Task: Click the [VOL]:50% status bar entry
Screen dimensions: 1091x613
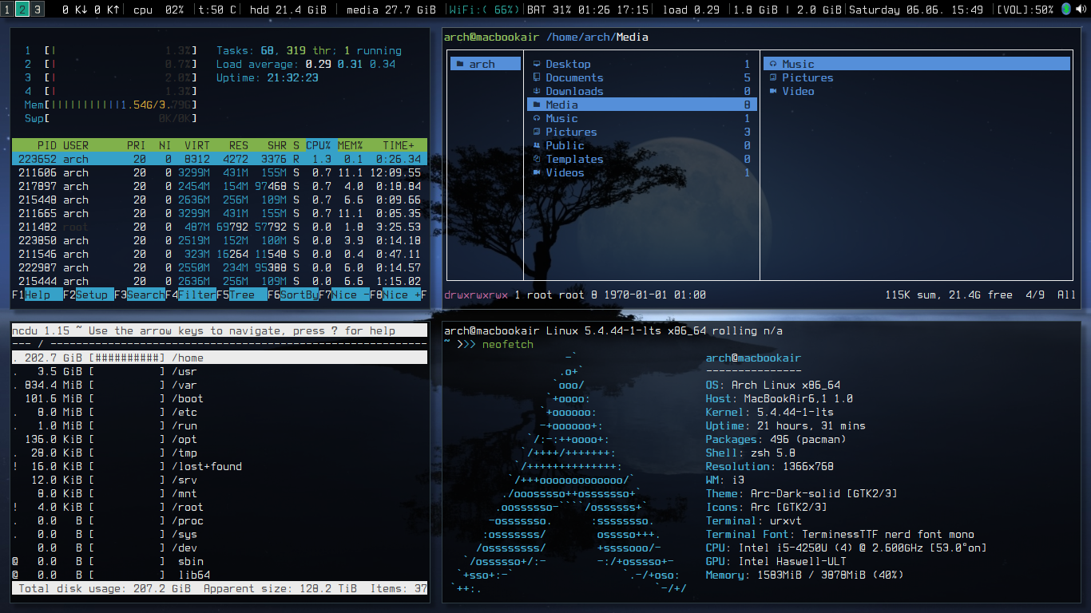Action: [1026, 10]
